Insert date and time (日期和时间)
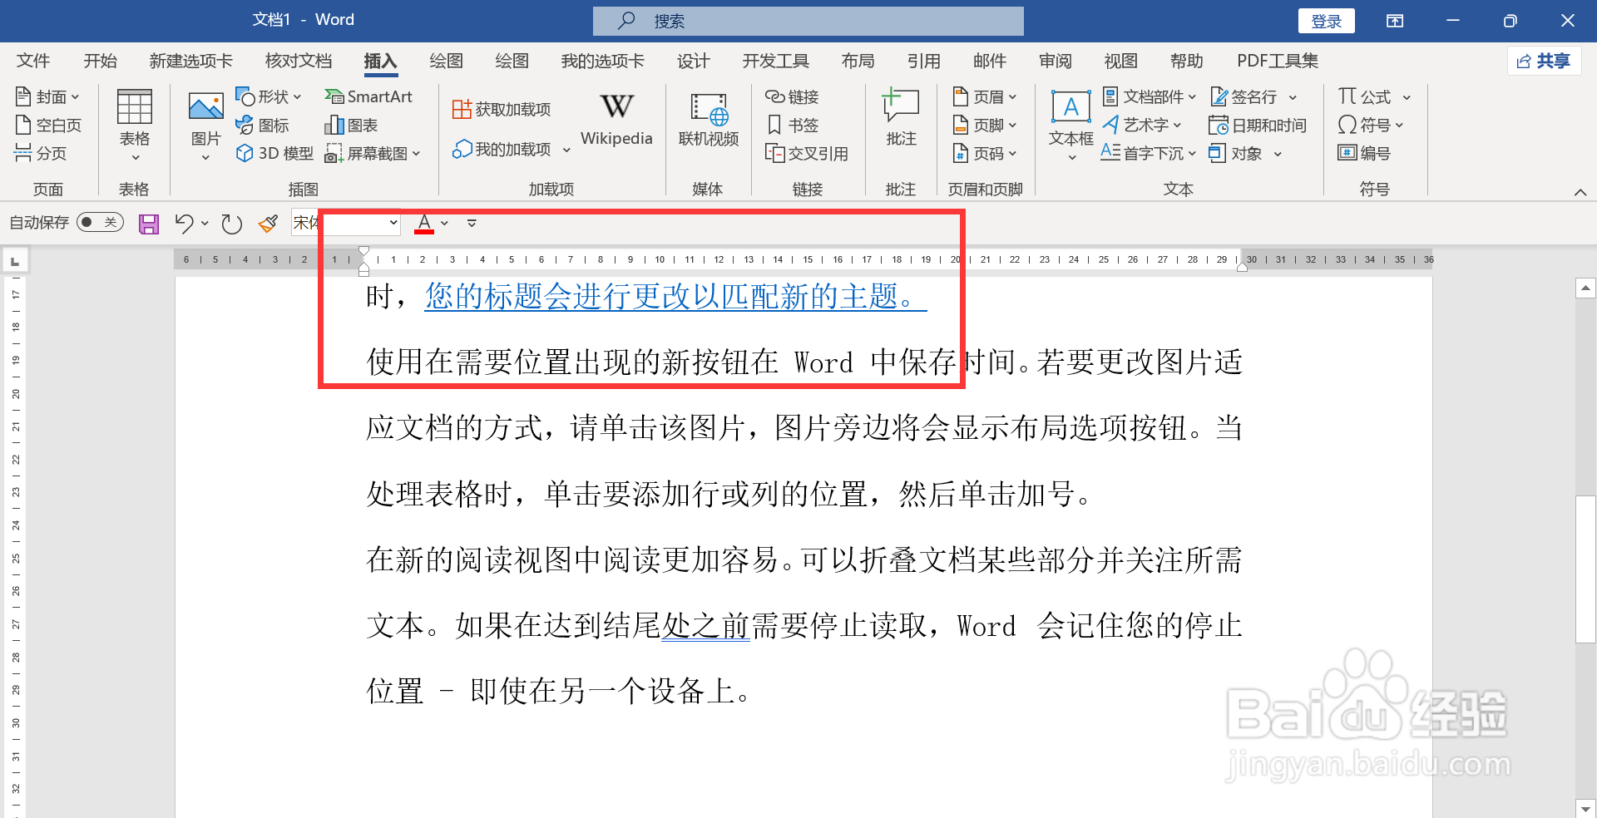Image resolution: width=1597 pixels, height=818 pixels. pyautogui.click(x=1257, y=126)
